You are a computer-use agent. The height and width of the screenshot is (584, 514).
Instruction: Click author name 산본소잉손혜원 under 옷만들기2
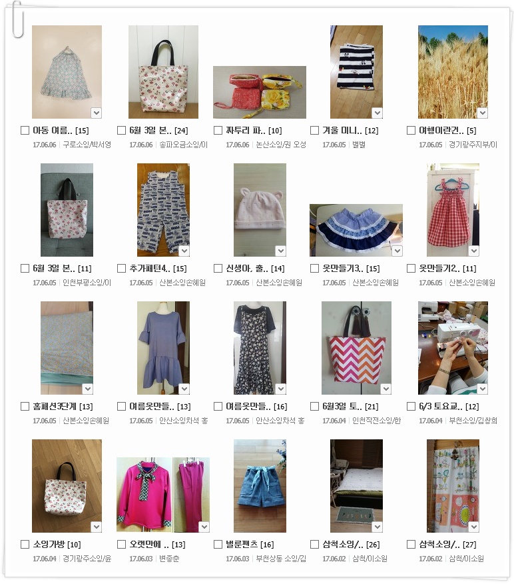coord(472,283)
